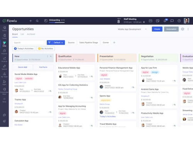Add event with plus next to Staff Meeting
This screenshot has width=193, height=144.
144,22
